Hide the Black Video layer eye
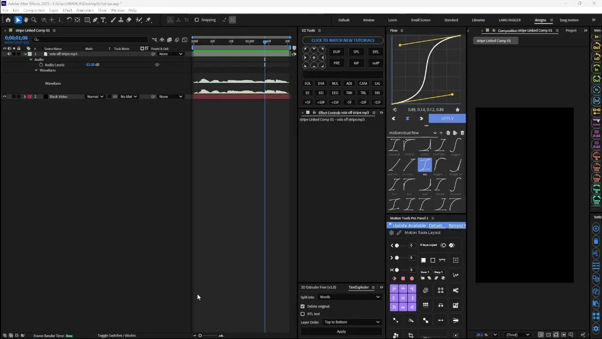 (x=5, y=97)
